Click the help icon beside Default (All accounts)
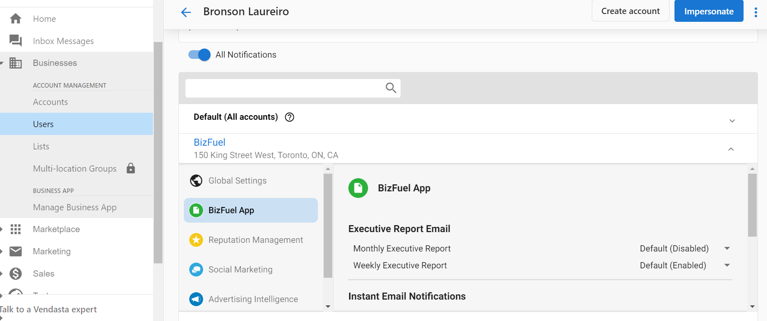Image resolution: width=767 pixels, height=321 pixels. pos(290,117)
